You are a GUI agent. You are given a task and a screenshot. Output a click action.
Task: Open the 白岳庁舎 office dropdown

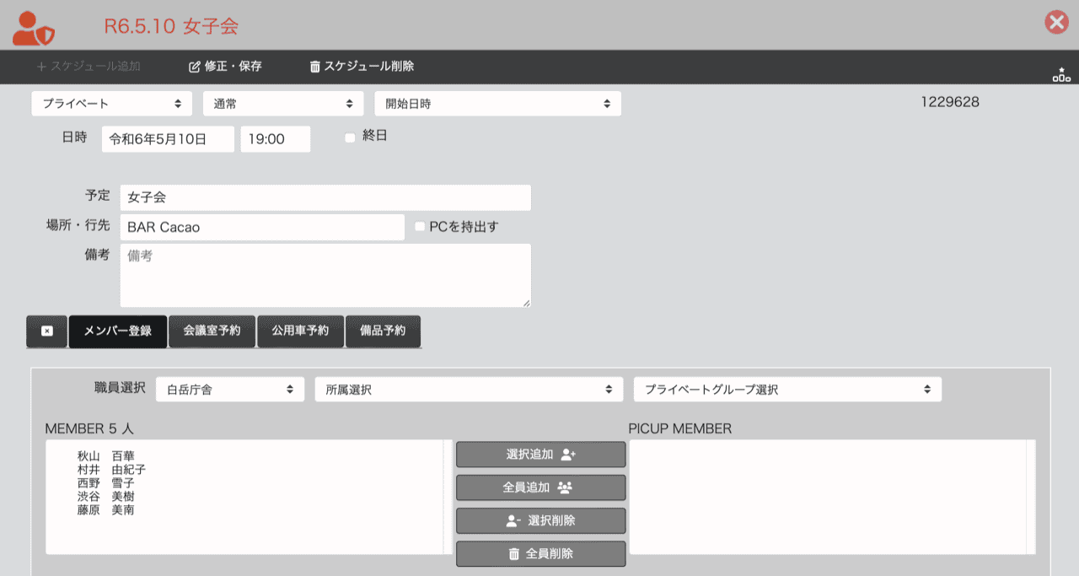230,390
